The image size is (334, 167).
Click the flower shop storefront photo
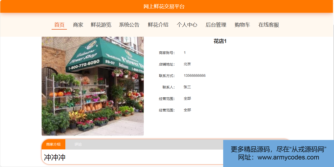click(x=93, y=86)
